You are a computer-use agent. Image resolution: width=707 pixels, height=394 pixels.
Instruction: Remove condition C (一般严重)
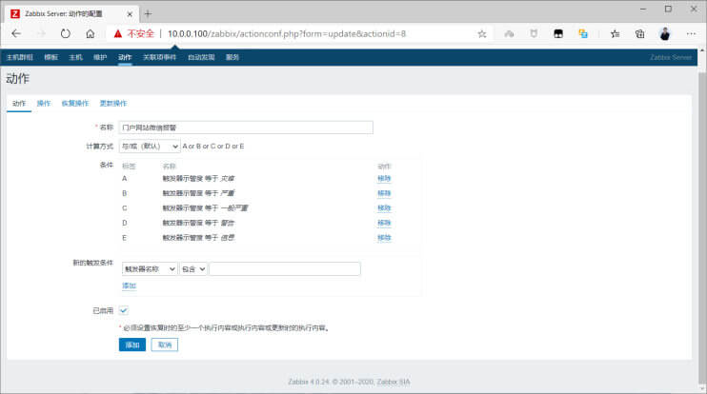(384, 208)
